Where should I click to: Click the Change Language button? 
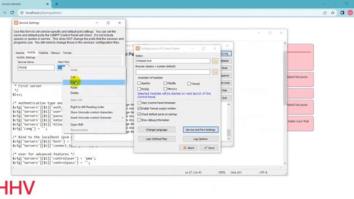pyautogui.click(x=157, y=130)
